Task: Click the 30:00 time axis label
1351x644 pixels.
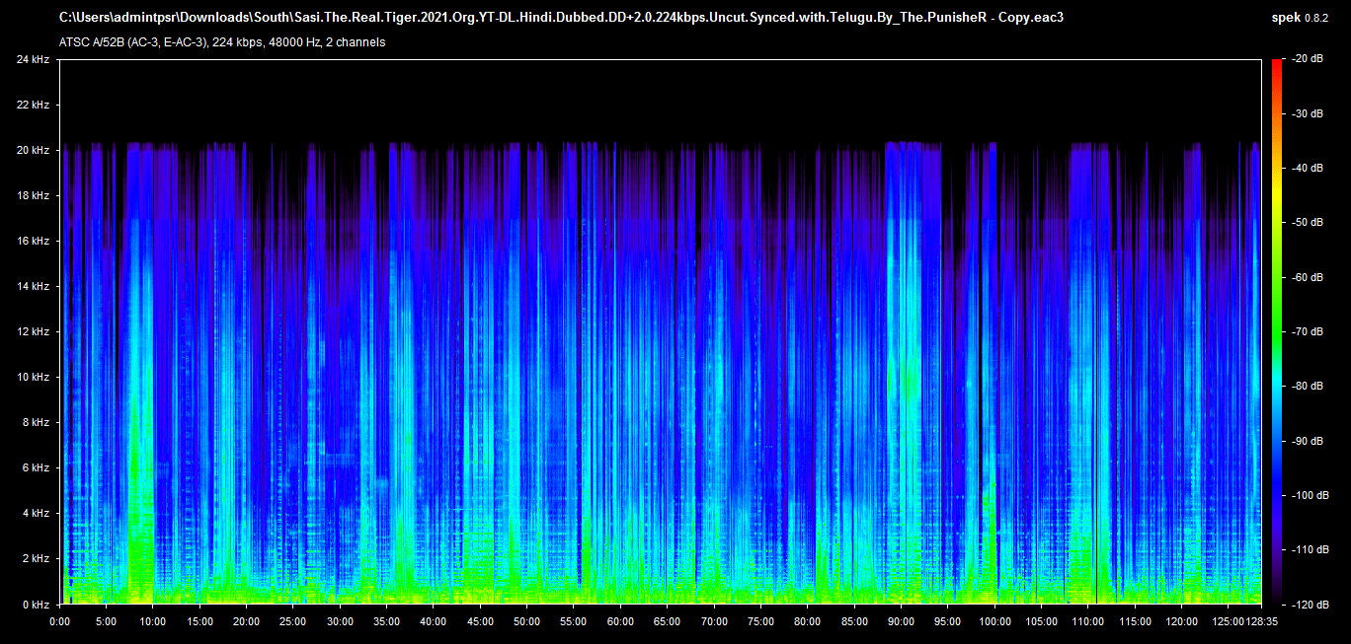Action: (341, 622)
